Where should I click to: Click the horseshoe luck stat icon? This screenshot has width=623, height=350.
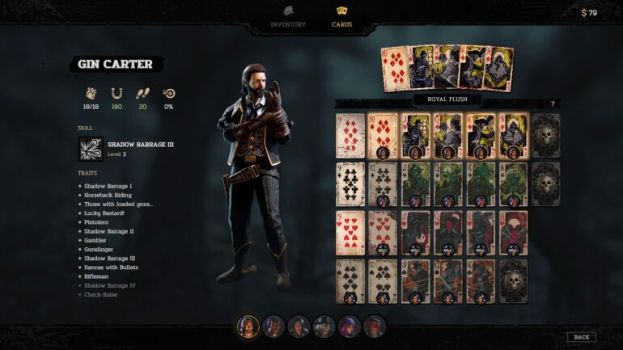(117, 94)
